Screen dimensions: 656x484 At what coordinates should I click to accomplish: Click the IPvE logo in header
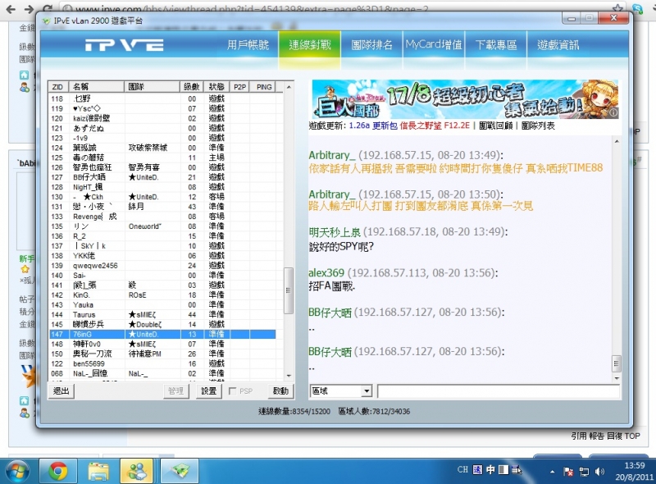point(124,45)
